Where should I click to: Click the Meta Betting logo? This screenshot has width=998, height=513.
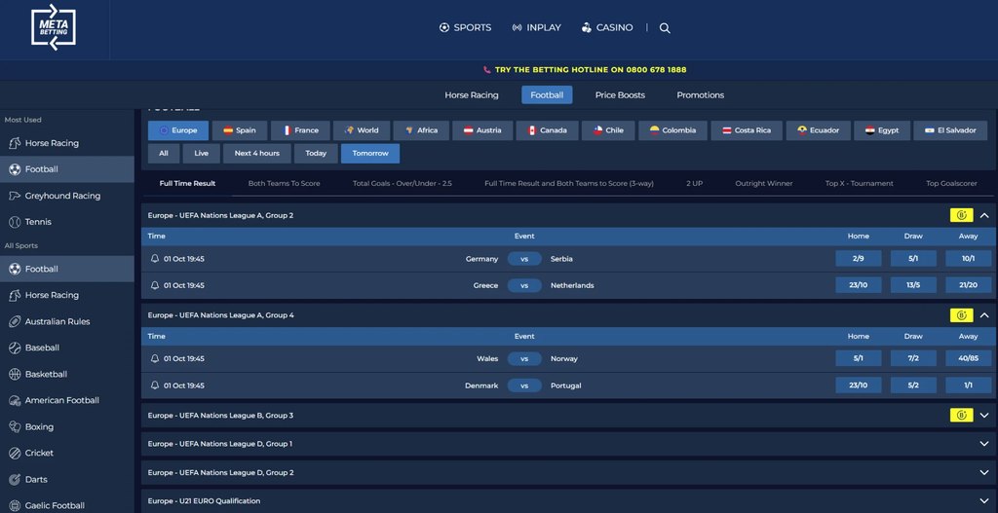(54, 27)
